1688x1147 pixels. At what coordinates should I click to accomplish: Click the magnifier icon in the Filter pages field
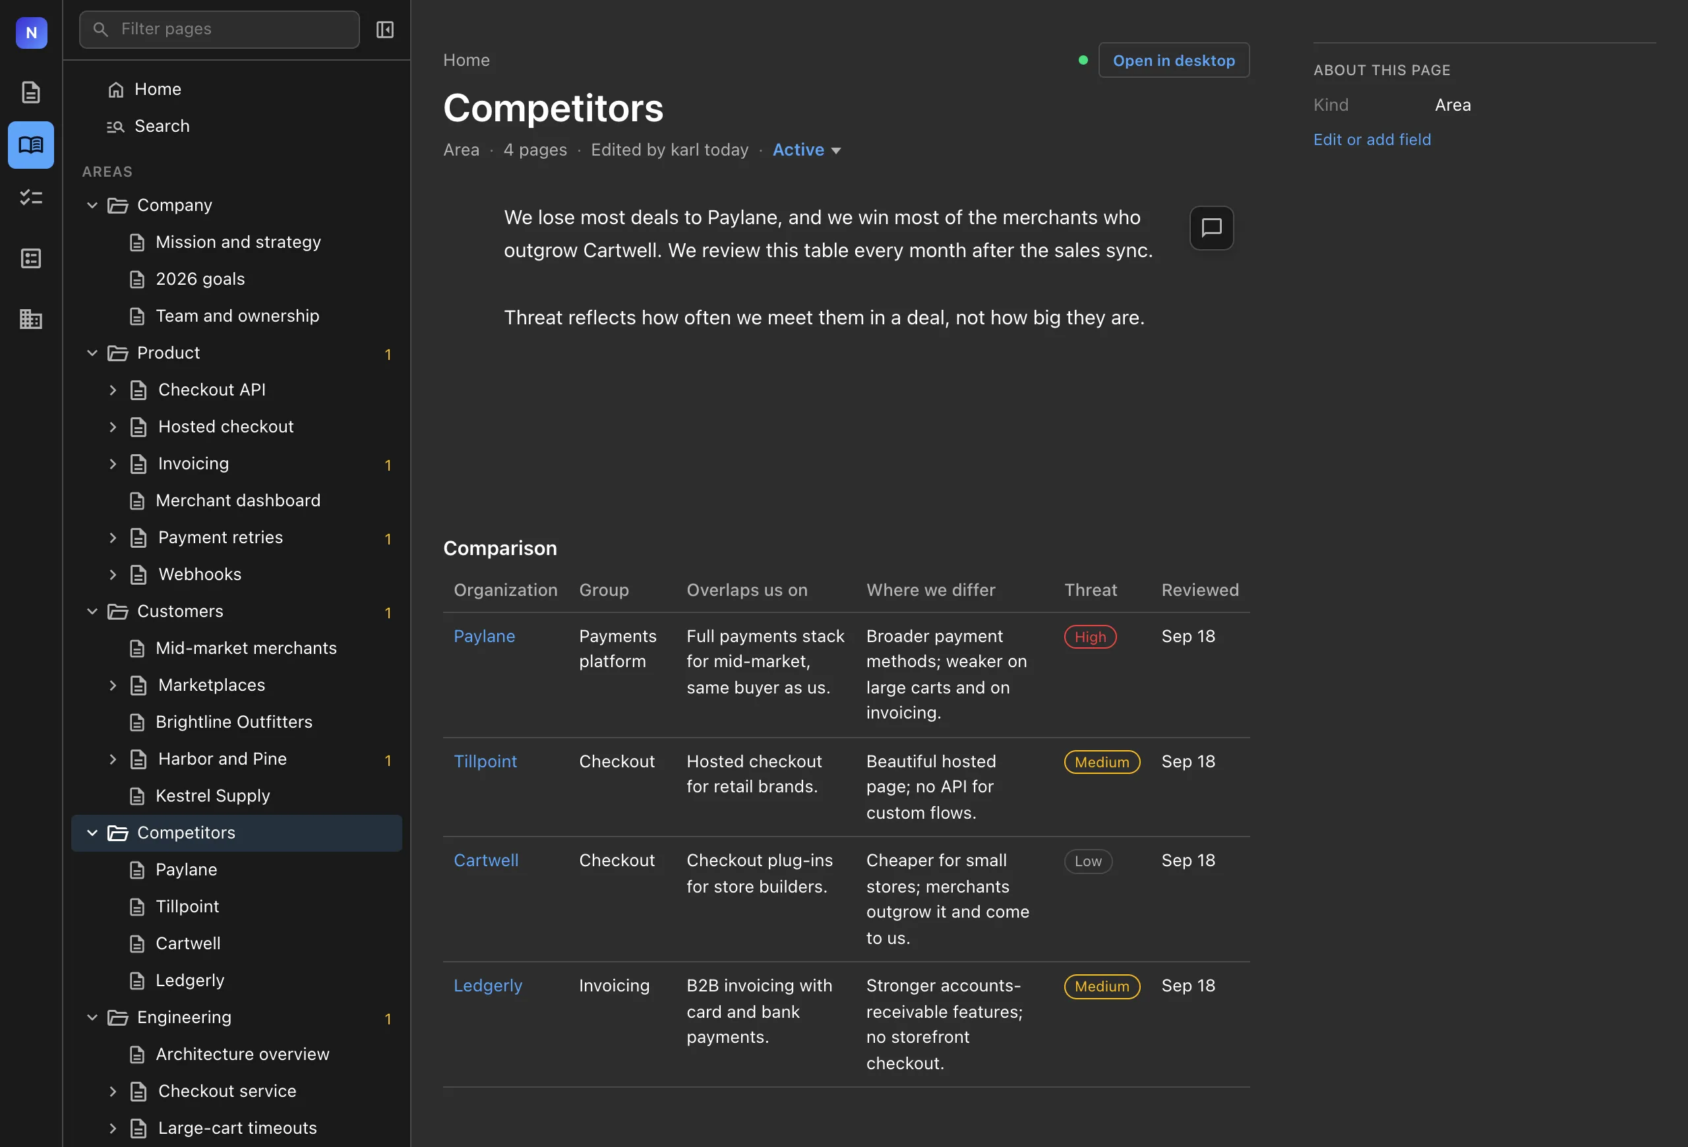click(x=101, y=29)
